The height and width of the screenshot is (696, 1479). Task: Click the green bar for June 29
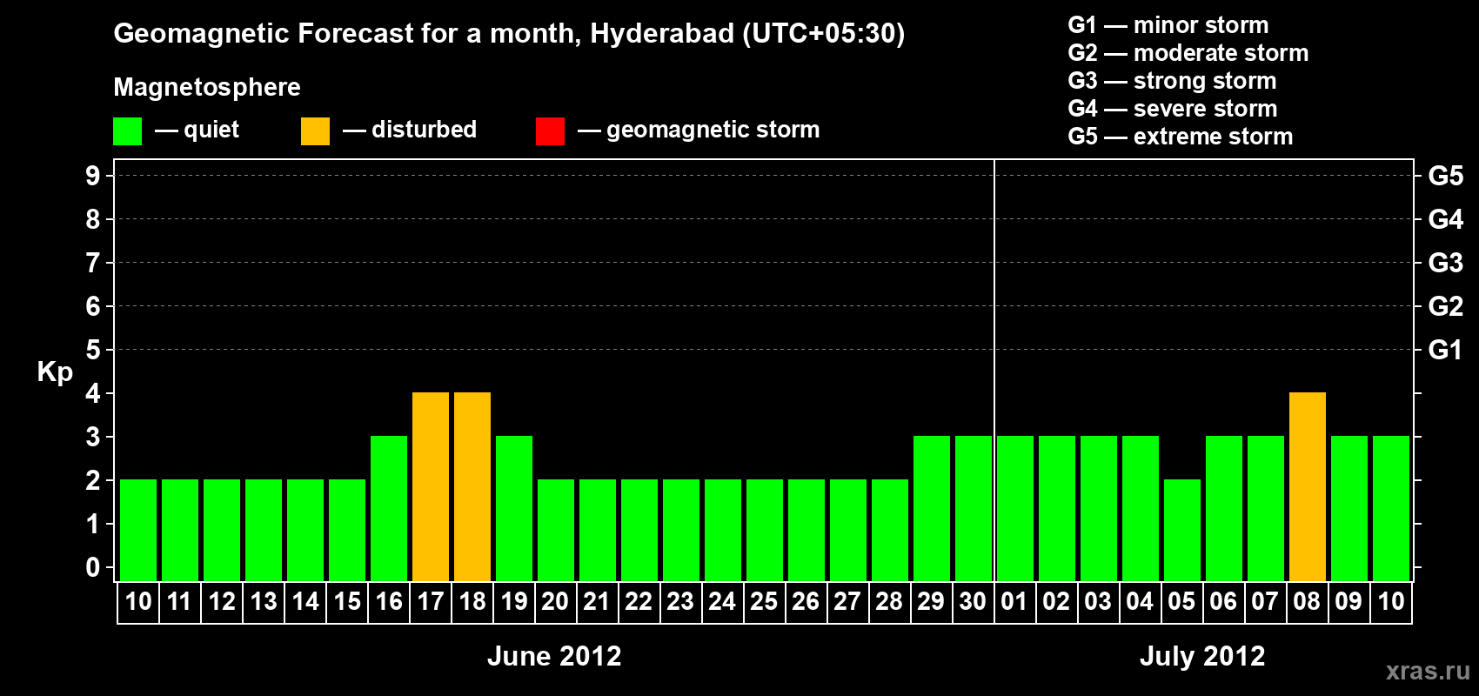(x=932, y=508)
